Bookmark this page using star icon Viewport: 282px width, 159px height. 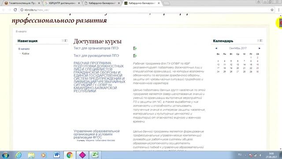[272, 10]
